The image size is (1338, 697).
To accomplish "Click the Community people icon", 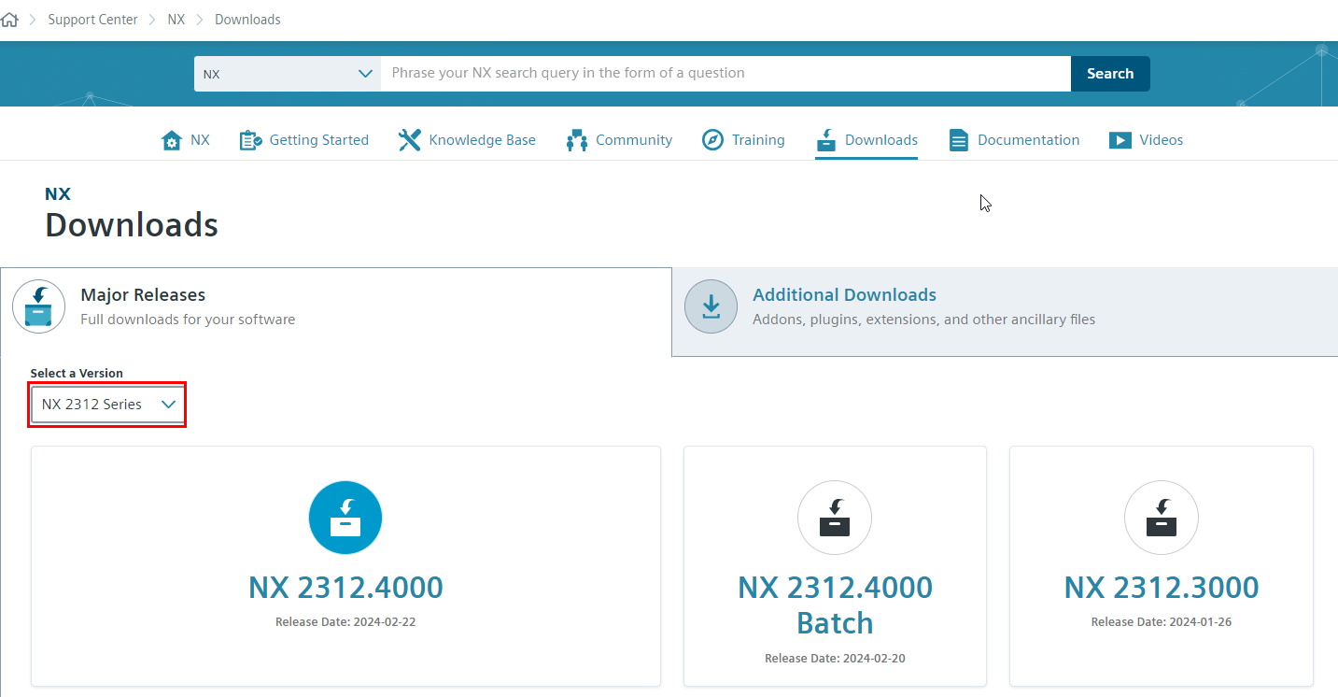I will coord(576,140).
